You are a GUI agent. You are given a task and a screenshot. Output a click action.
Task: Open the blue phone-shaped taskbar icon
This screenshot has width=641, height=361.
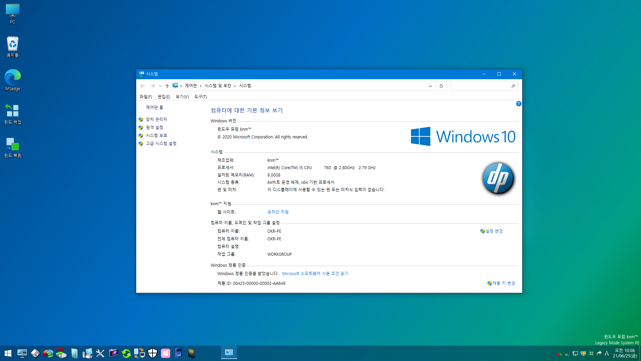click(x=179, y=353)
